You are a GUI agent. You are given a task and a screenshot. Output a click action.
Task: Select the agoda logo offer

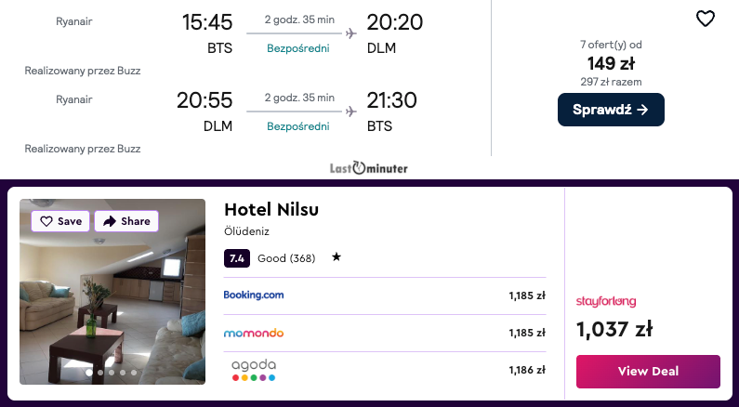coord(254,370)
